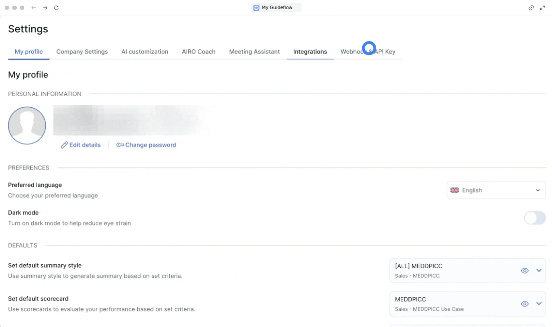Image resolution: width=552 pixels, height=327 pixels.
Task: Click the browser back arrow icon
Action: point(33,8)
